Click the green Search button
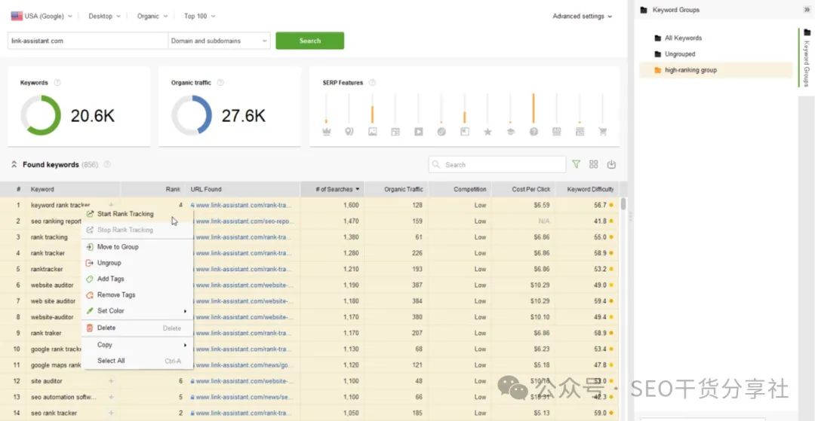This screenshot has width=815, height=421. coord(310,41)
